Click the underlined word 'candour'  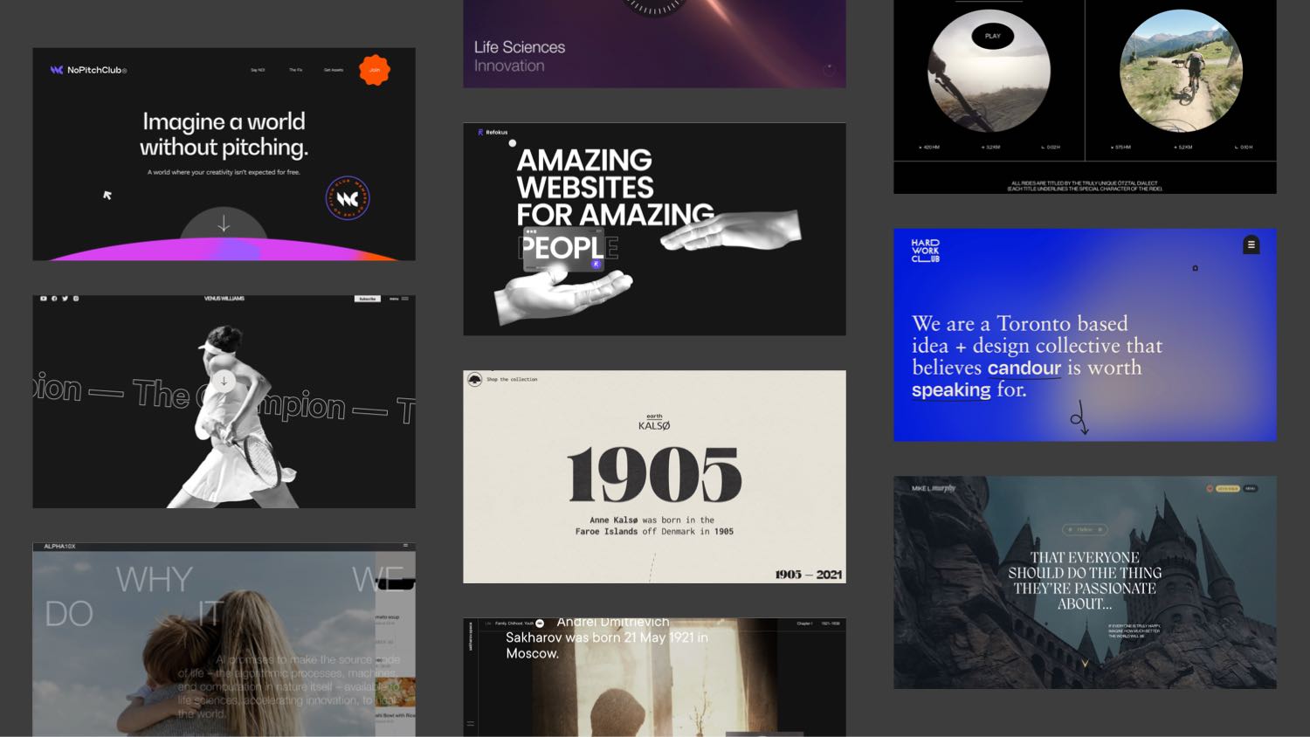1024,368
